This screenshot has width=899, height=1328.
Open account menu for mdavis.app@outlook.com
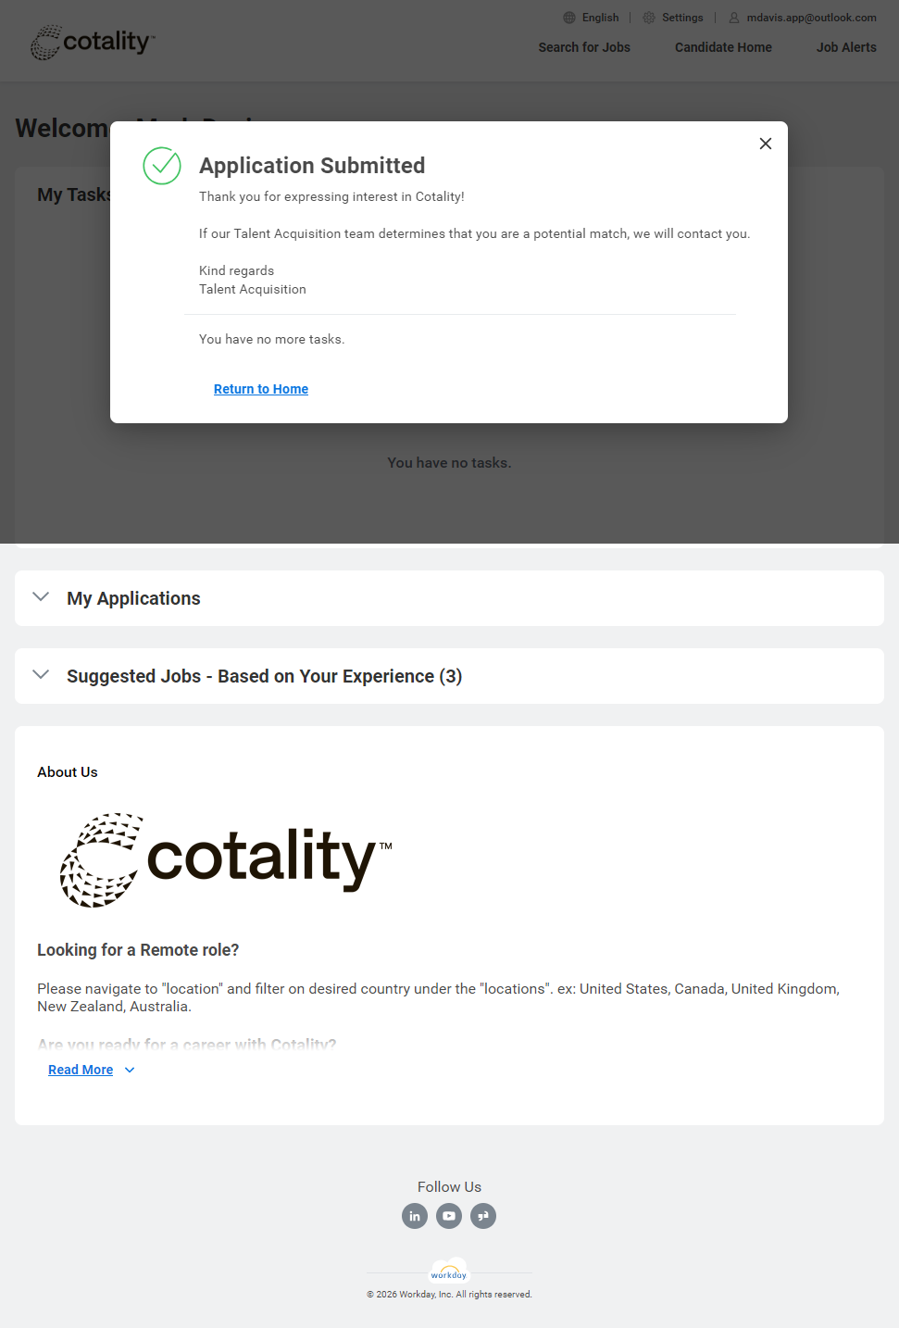coord(811,18)
